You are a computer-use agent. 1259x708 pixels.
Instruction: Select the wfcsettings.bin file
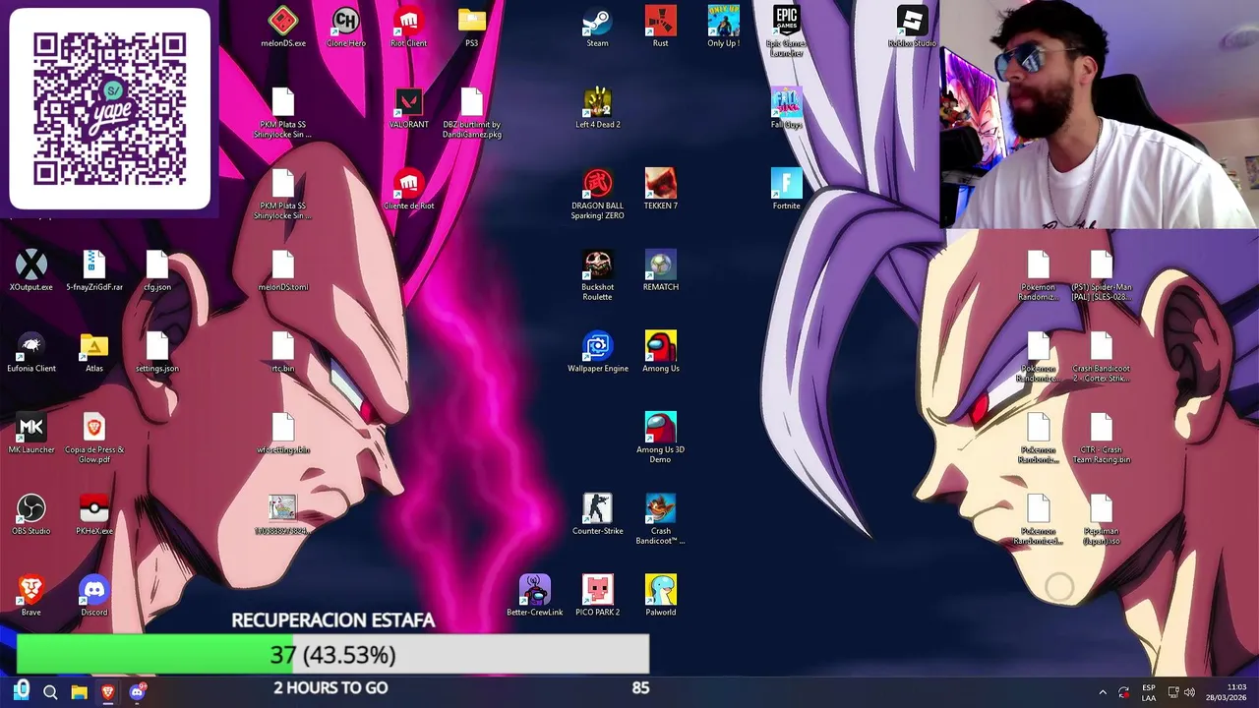click(282, 434)
